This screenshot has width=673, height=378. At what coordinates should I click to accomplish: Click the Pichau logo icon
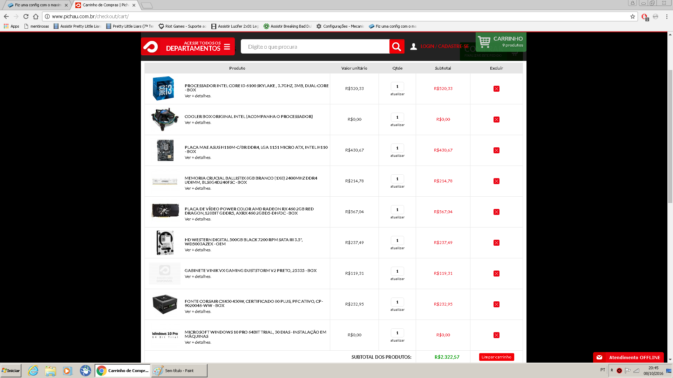151,47
